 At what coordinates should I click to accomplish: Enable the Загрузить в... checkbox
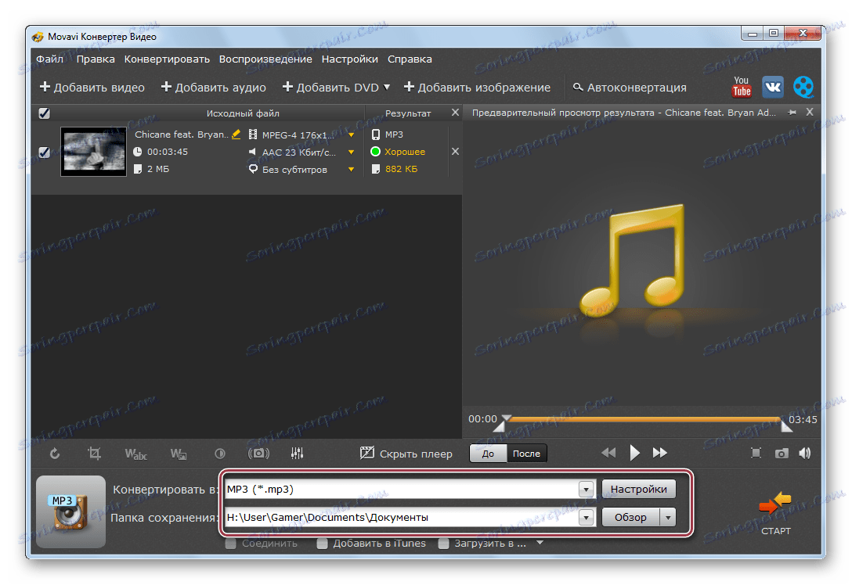pos(443,544)
